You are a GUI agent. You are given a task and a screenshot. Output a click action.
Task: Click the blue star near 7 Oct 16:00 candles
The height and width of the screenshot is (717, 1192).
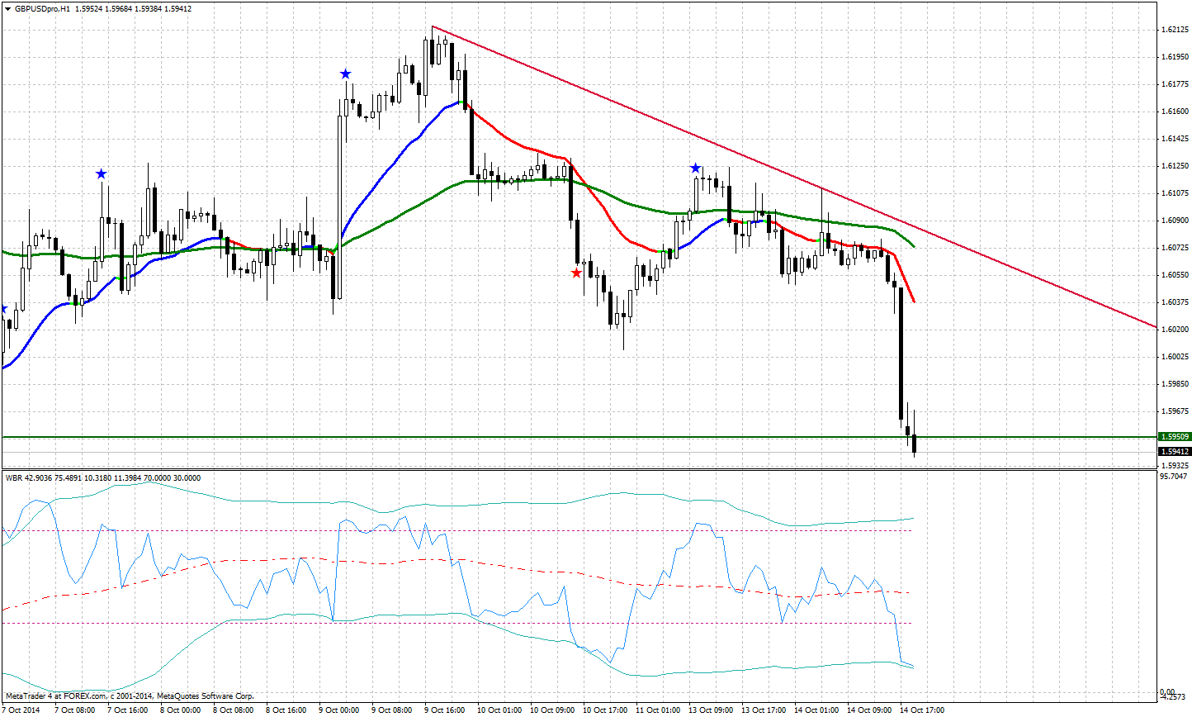[x=101, y=173]
